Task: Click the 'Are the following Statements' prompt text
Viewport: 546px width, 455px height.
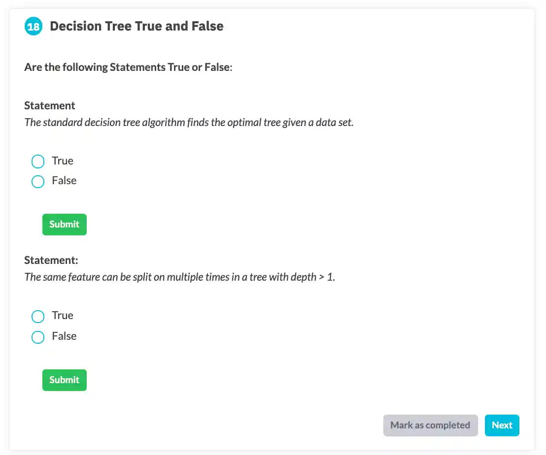Action: coord(128,67)
